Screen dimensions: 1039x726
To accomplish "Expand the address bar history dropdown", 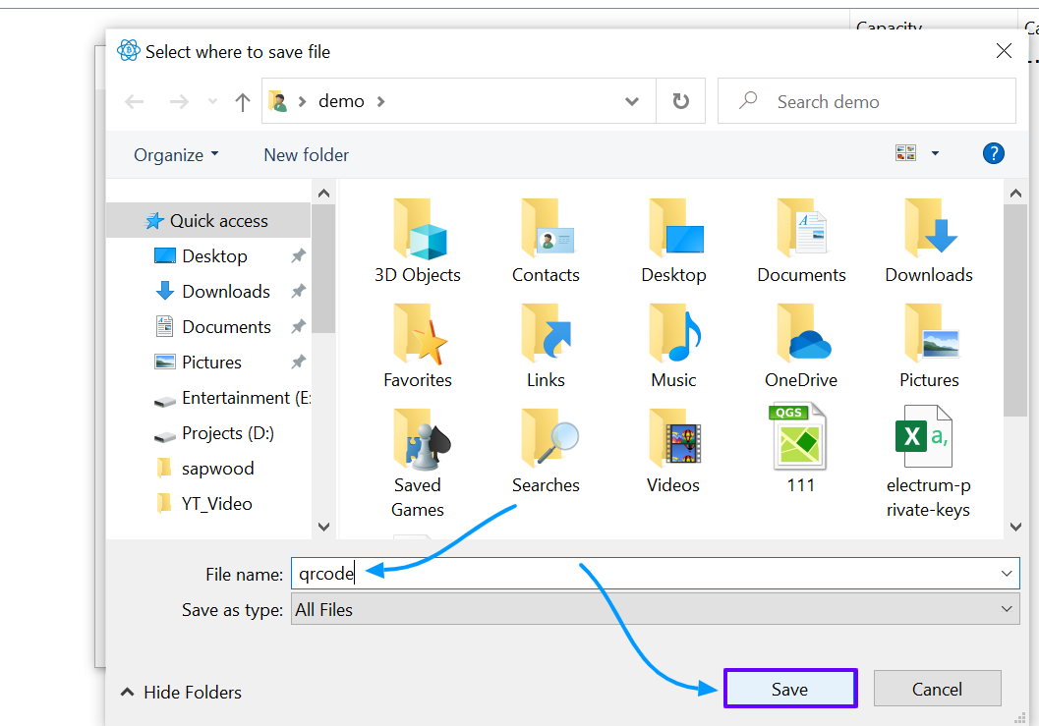I will [632, 101].
